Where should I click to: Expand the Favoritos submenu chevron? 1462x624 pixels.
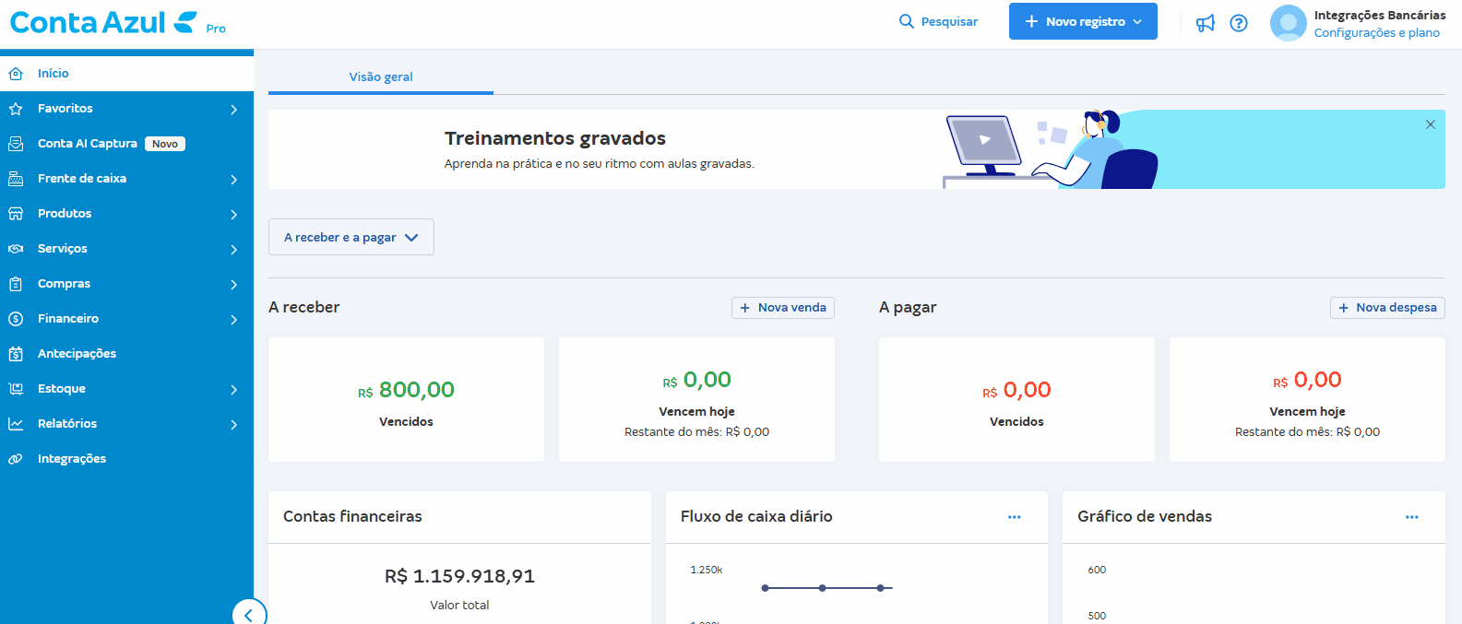click(234, 110)
